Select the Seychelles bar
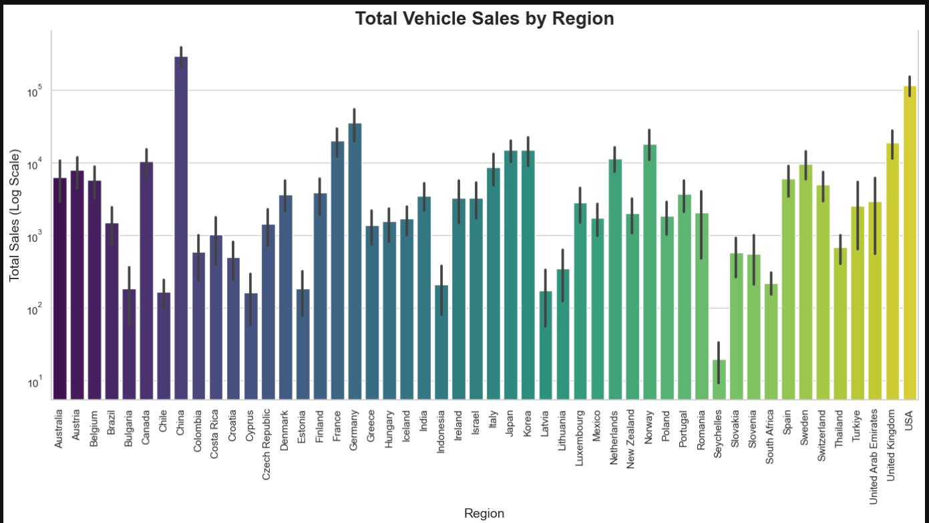The height and width of the screenshot is (523, 929). 719,379
